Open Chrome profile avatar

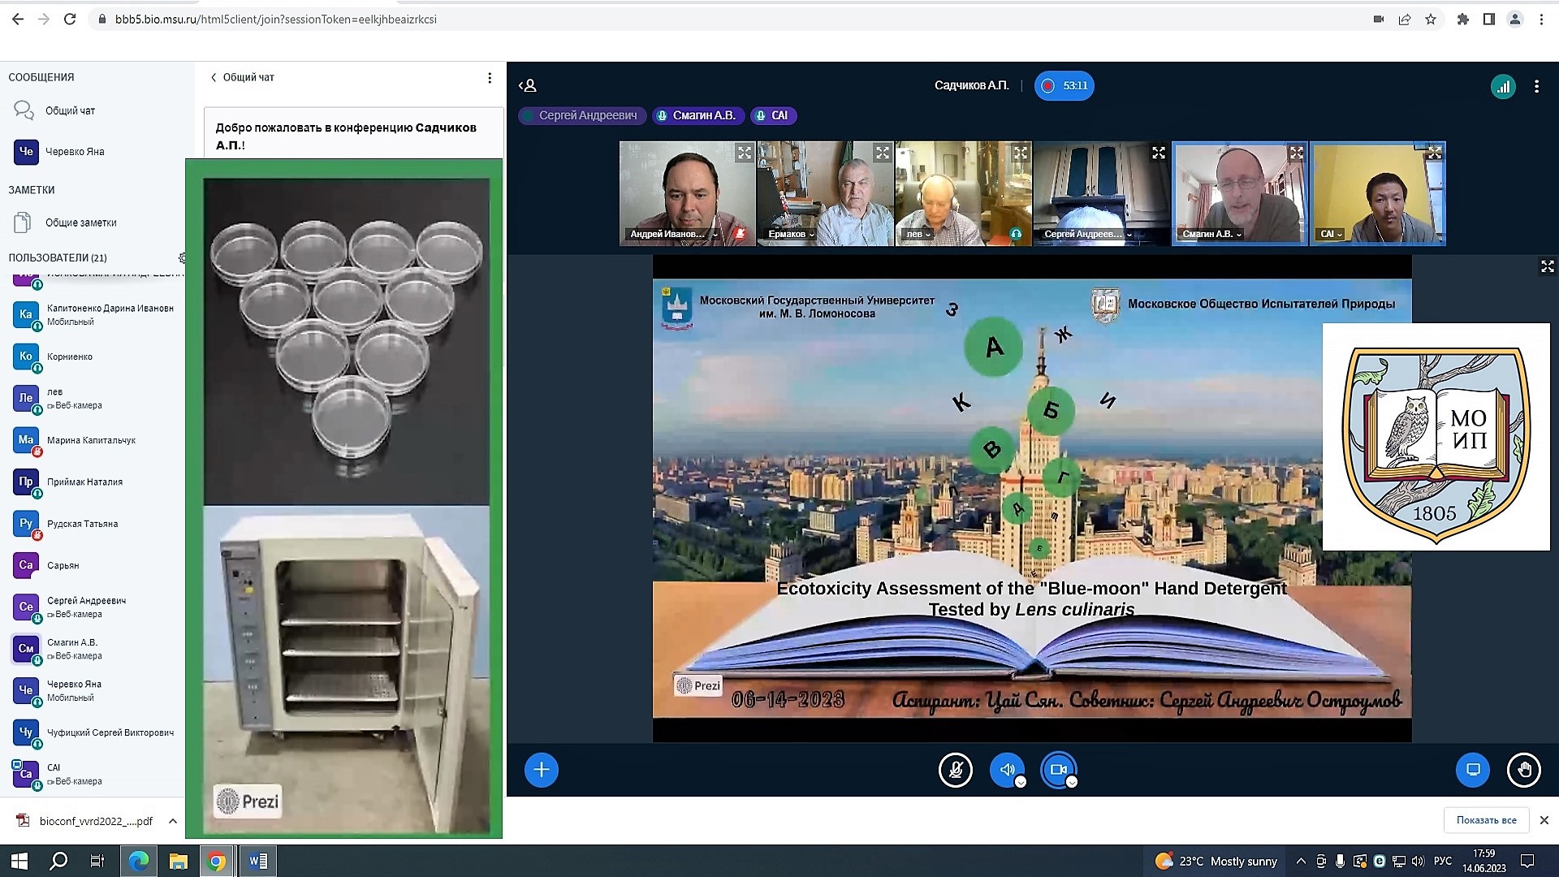pyautogui.click(x=1514, y=19)
